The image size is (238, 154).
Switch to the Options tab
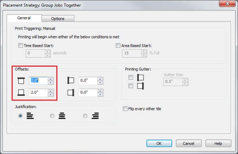point(58,19)
